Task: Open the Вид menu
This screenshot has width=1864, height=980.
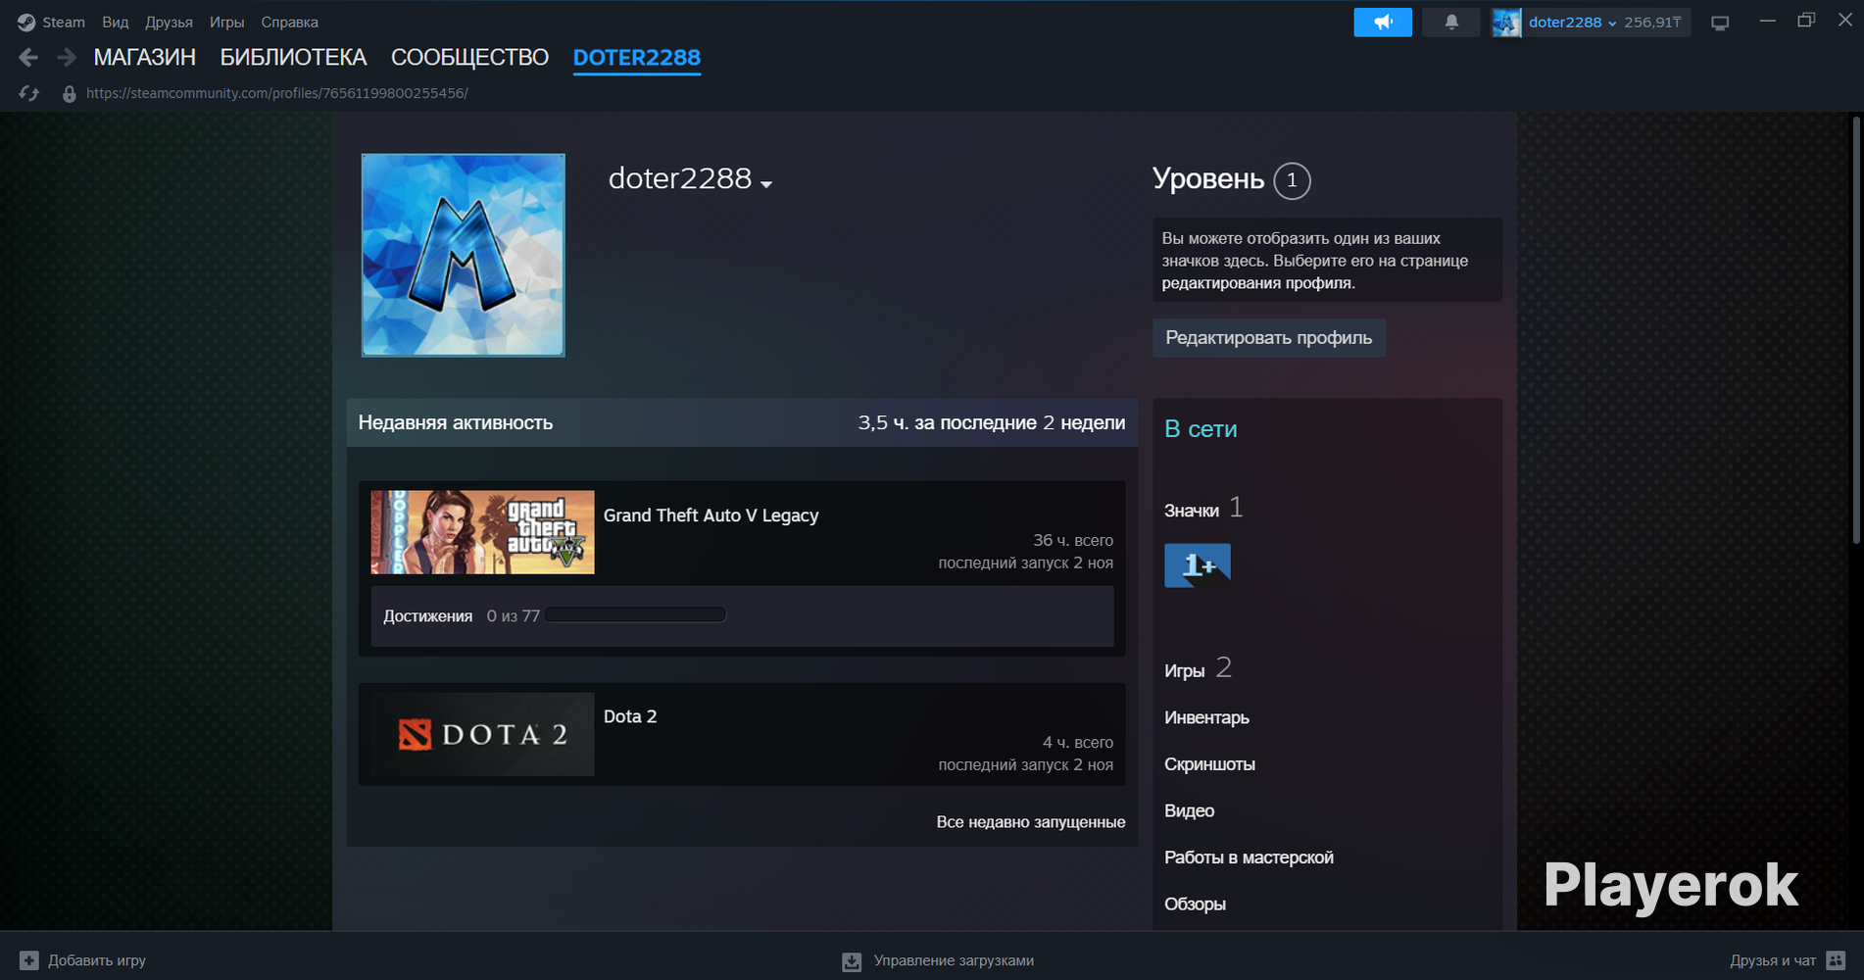Action: pos(116,23)
